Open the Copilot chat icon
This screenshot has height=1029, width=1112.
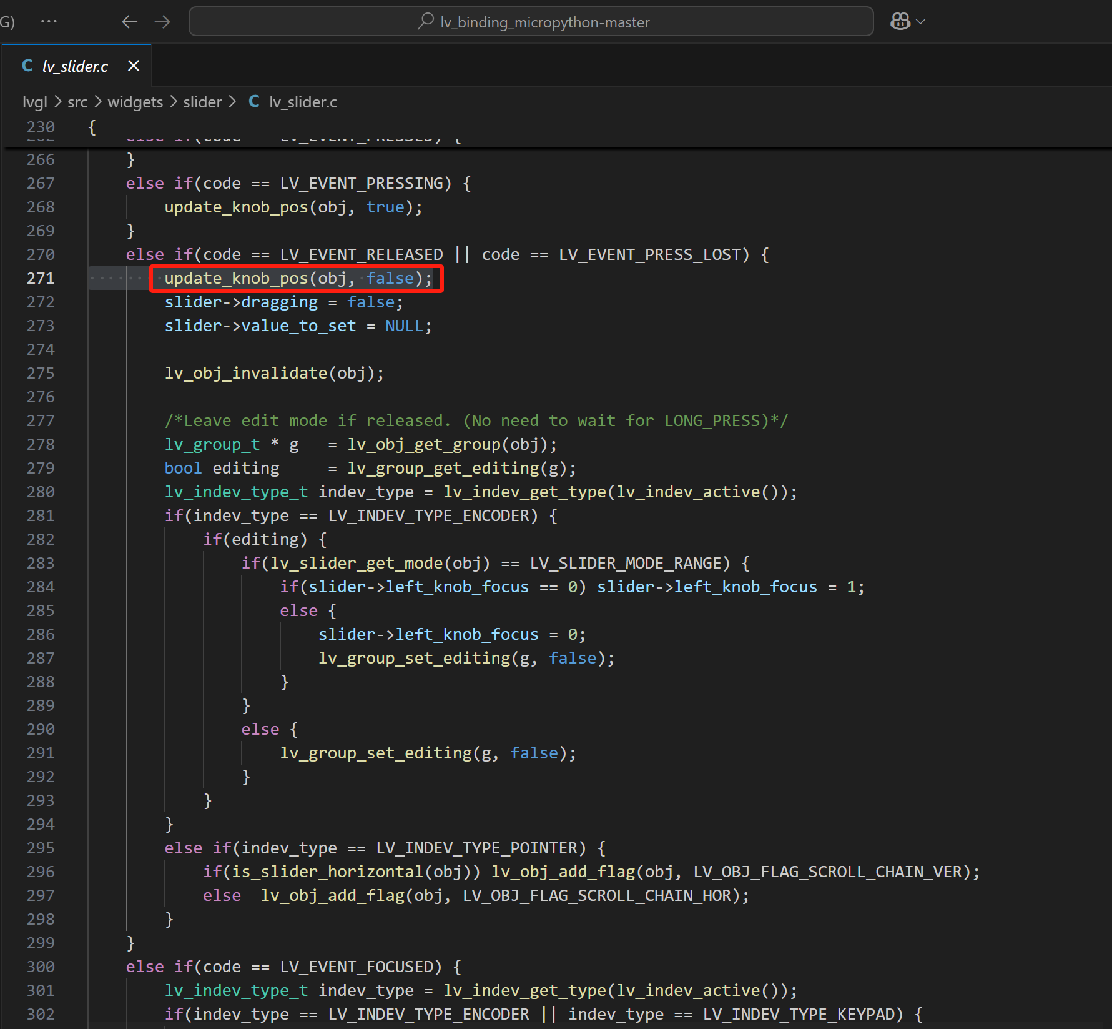900,22
